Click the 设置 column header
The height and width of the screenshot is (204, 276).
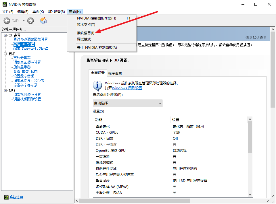tap(209, 120)
